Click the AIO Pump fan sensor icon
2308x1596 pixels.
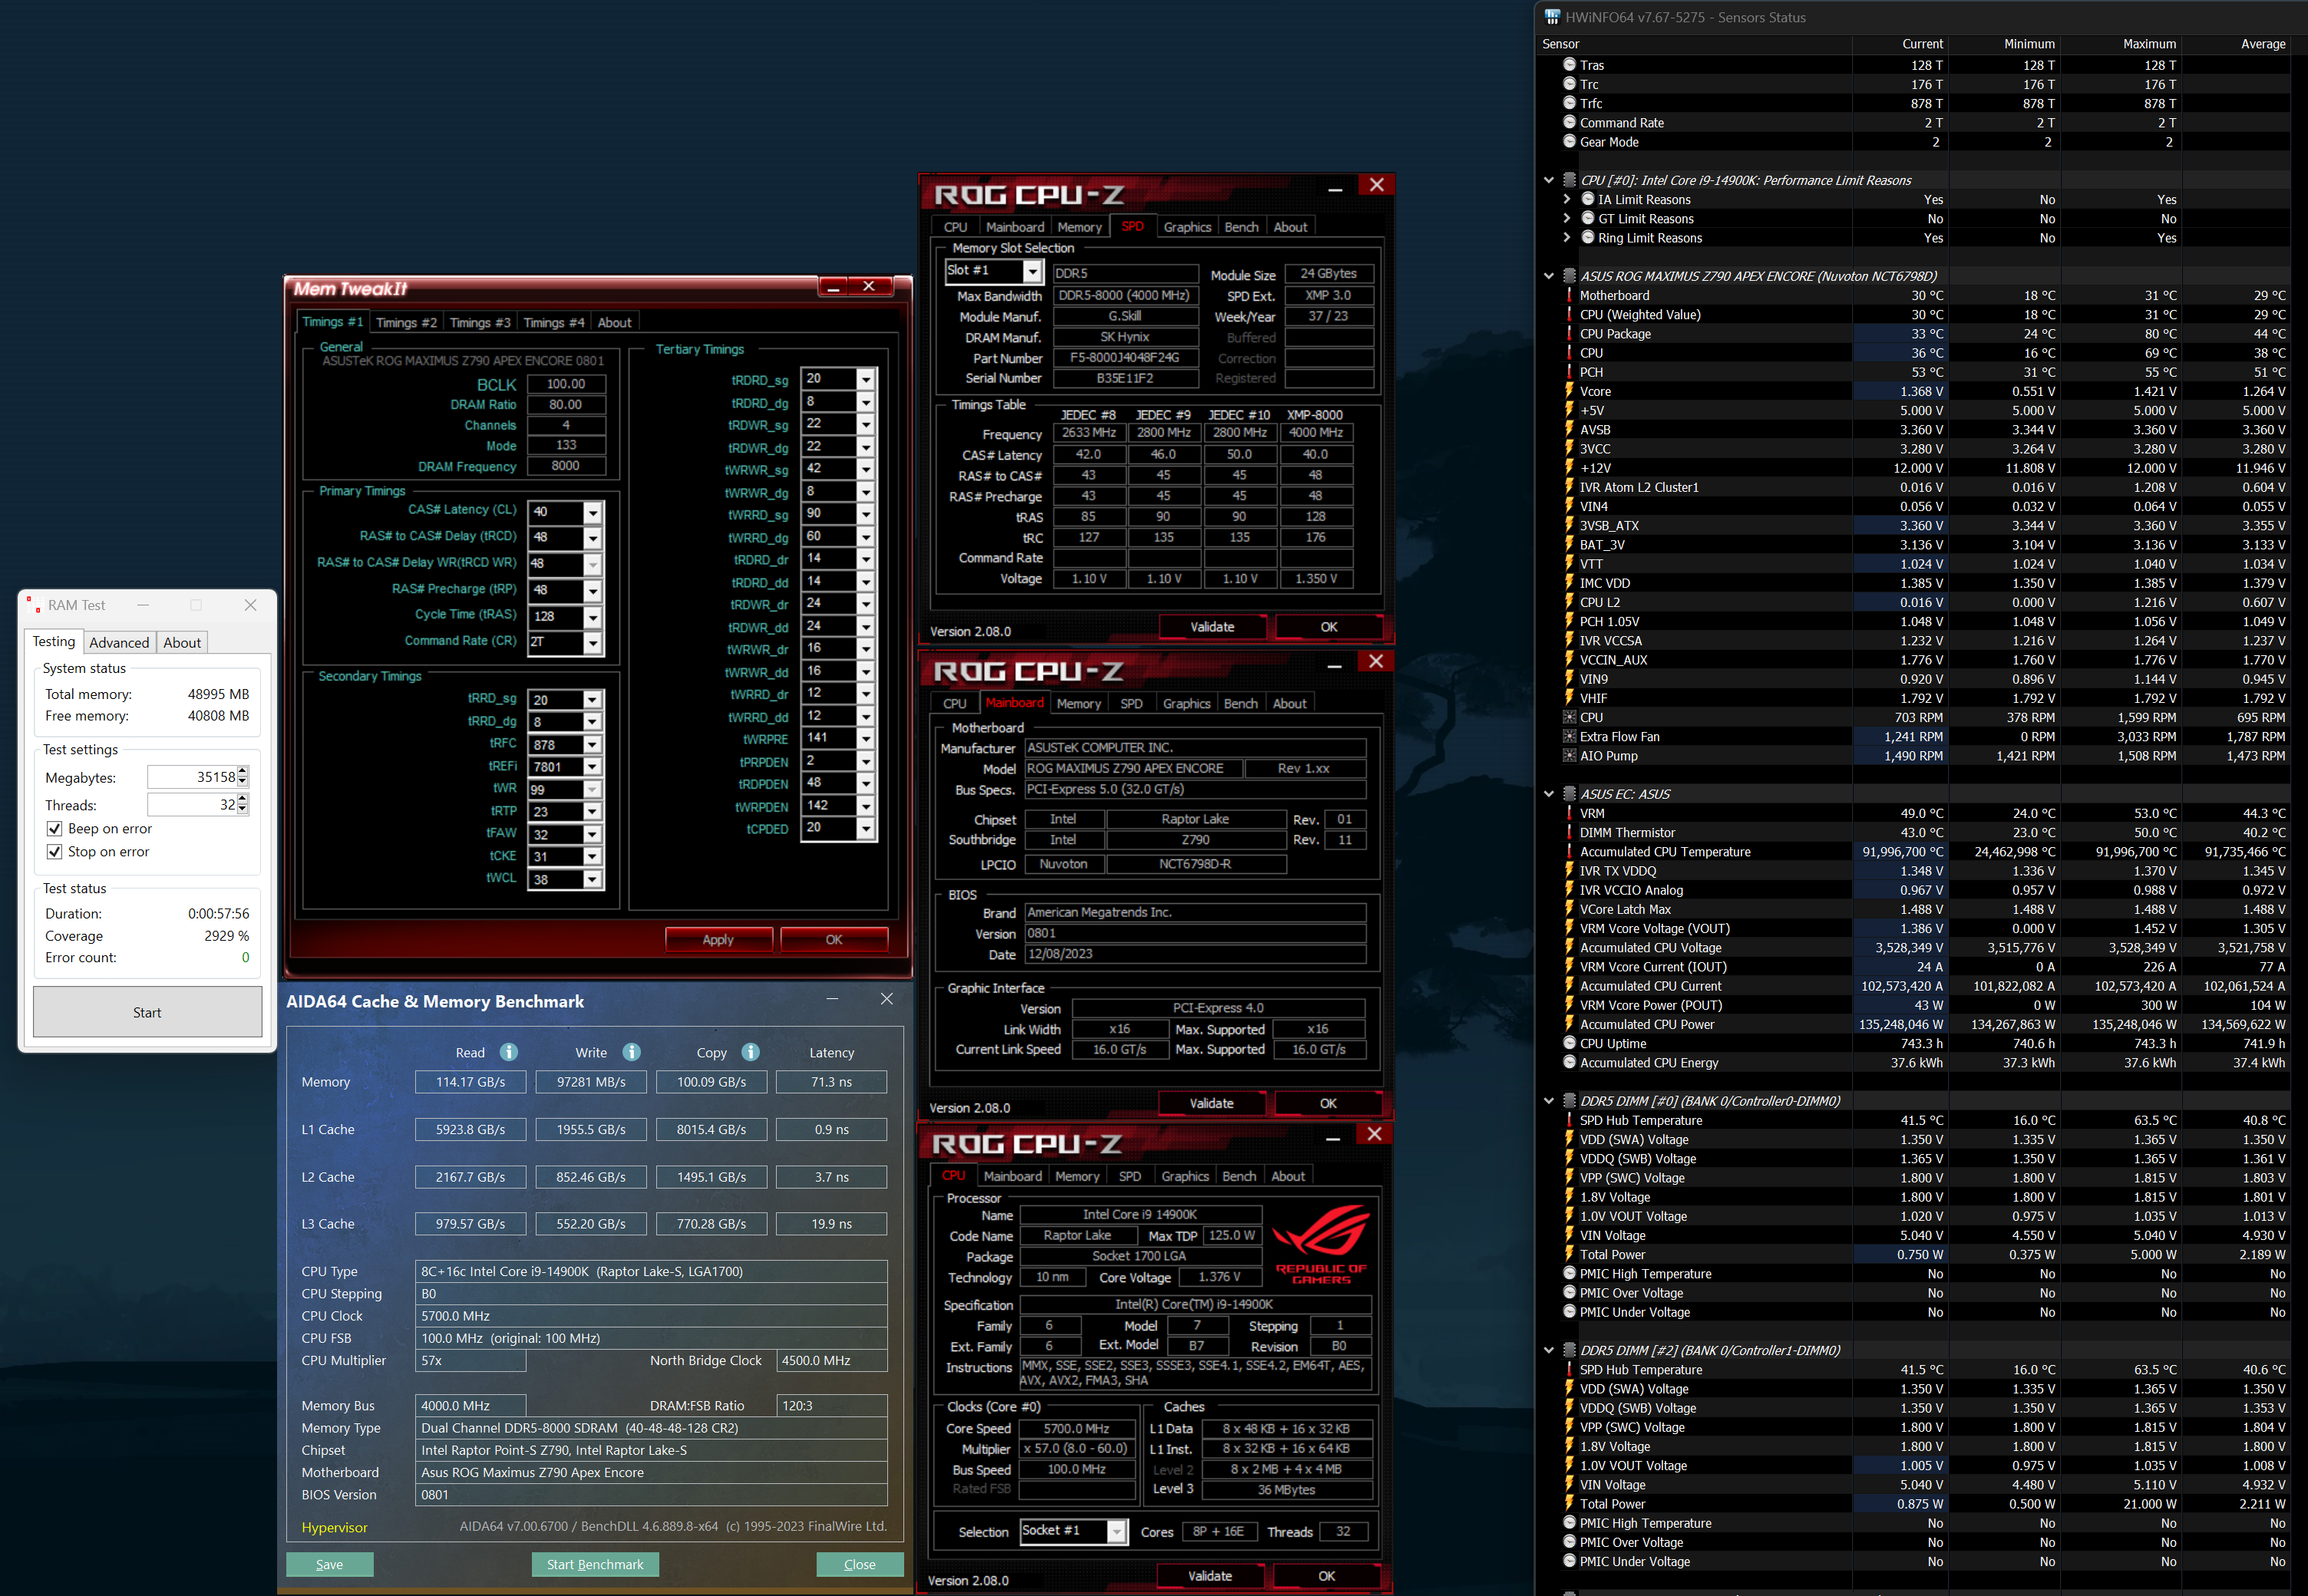[1569, 755]
